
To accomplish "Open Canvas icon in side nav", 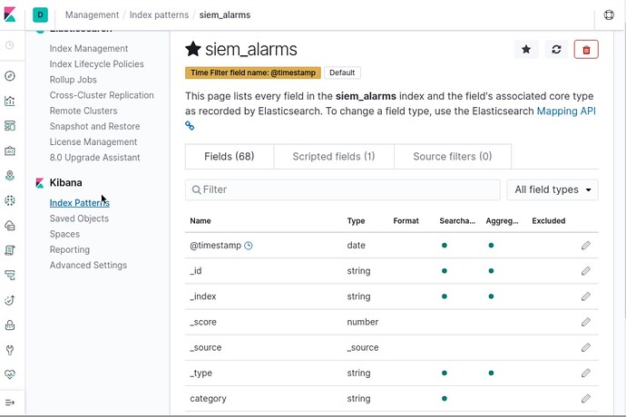I will pos(10,150).
